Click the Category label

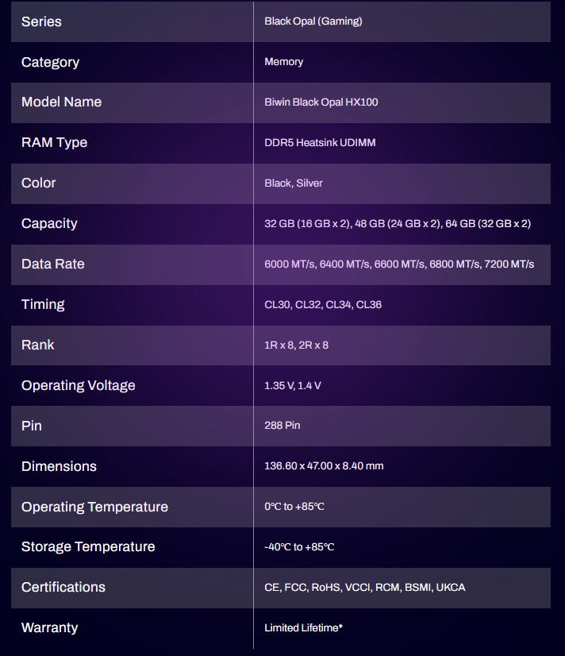click(50, 62)
